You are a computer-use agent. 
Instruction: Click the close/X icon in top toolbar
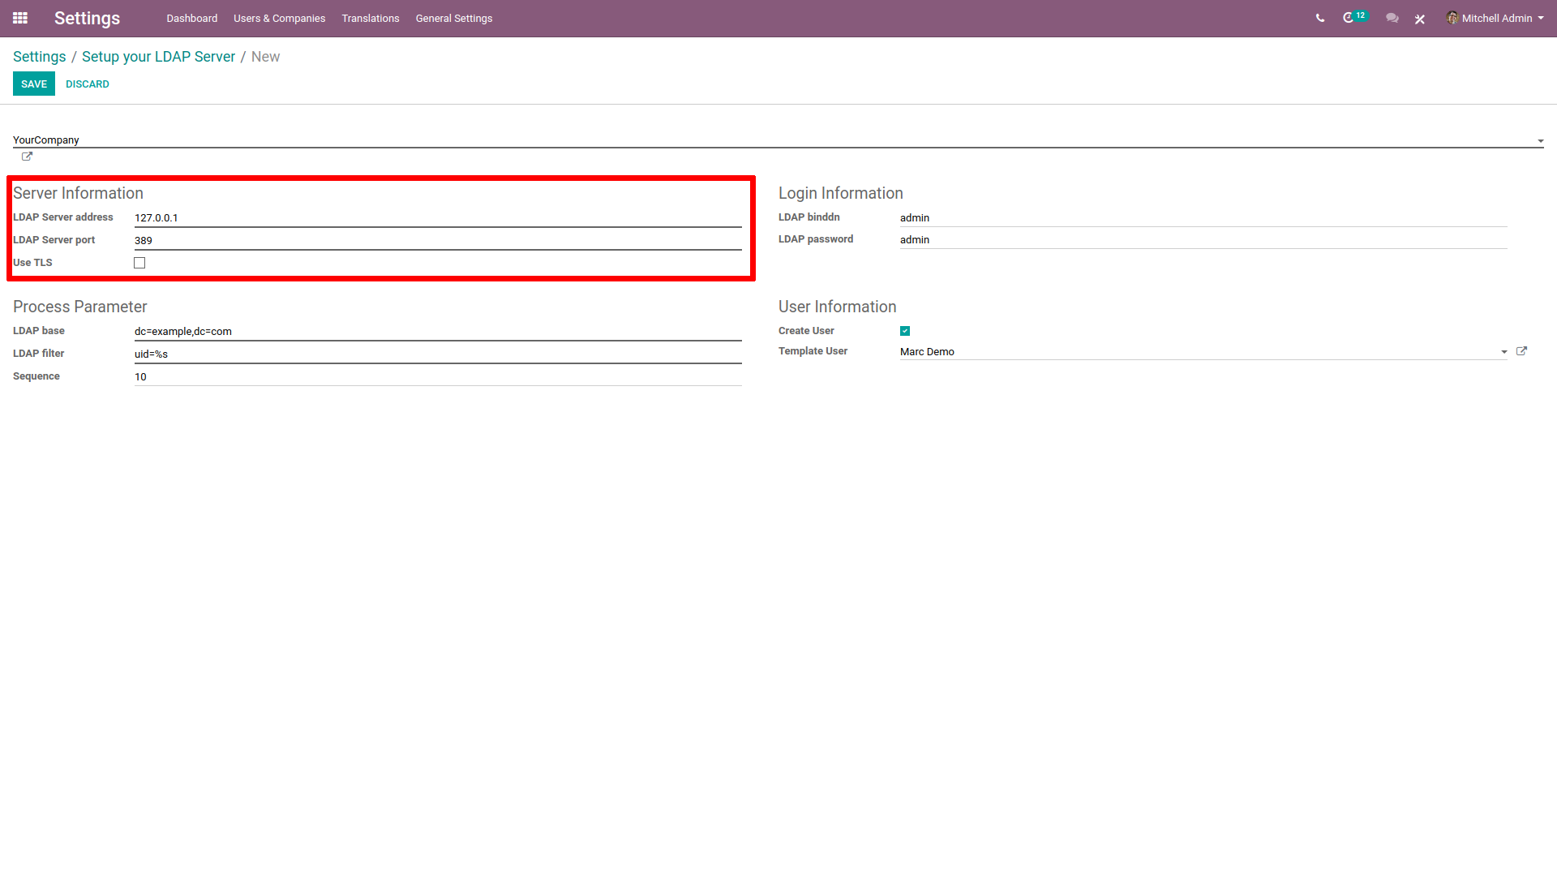pos(1420,18)
